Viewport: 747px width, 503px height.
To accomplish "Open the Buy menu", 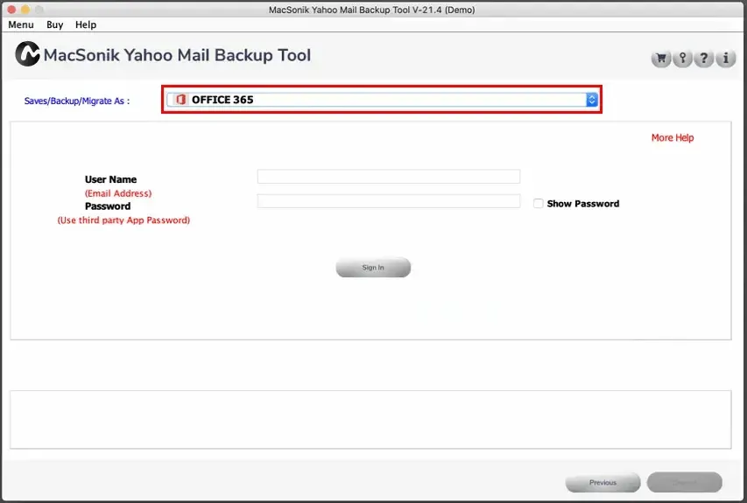I will (55, 24).
